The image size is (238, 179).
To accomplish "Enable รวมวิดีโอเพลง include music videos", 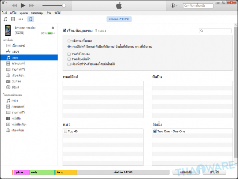I will 69,54.
